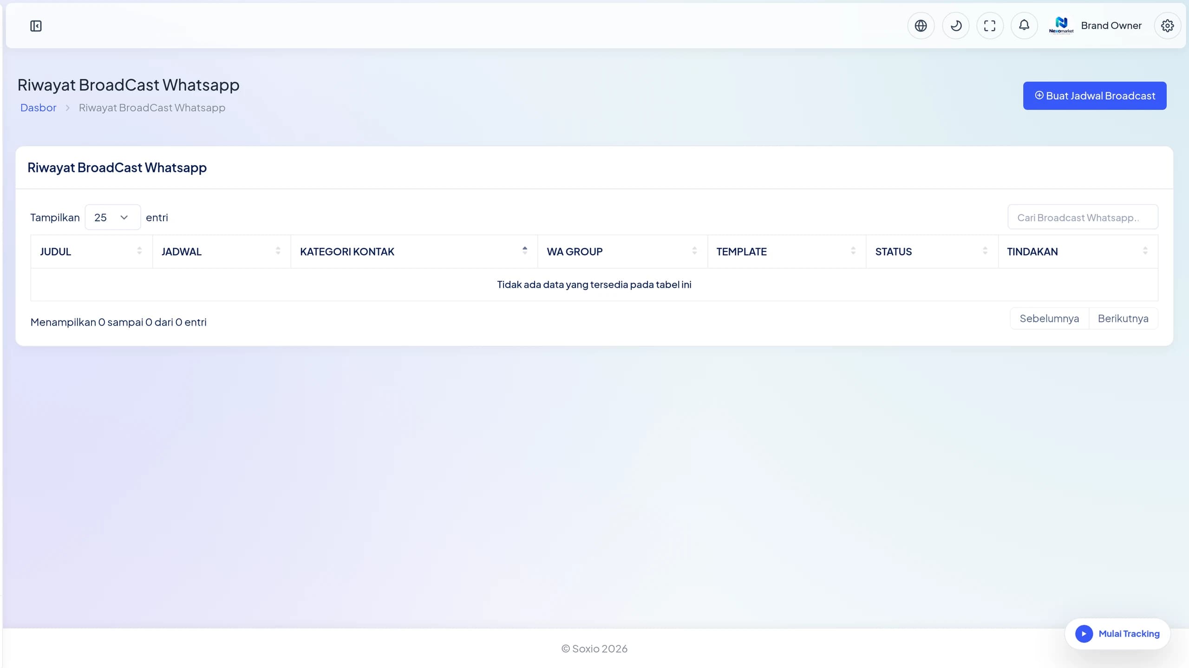
Task: Sort by JUDUL column
Action: tap(91, 251)
